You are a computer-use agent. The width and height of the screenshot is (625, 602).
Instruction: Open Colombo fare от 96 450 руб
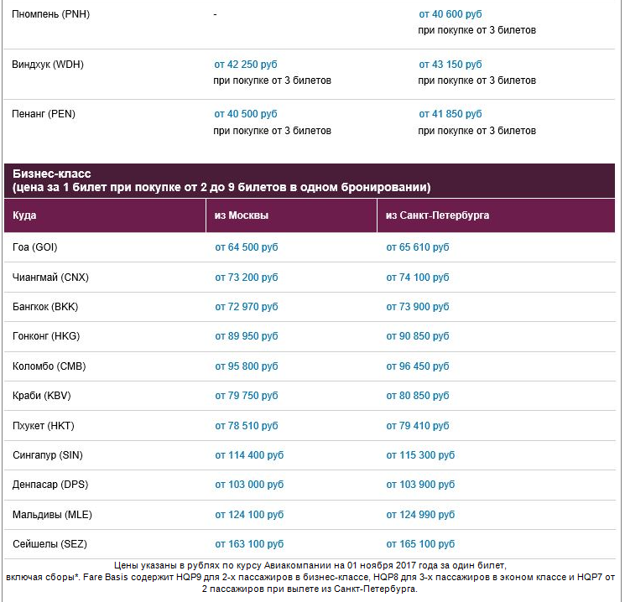click(x=417, y=366)
